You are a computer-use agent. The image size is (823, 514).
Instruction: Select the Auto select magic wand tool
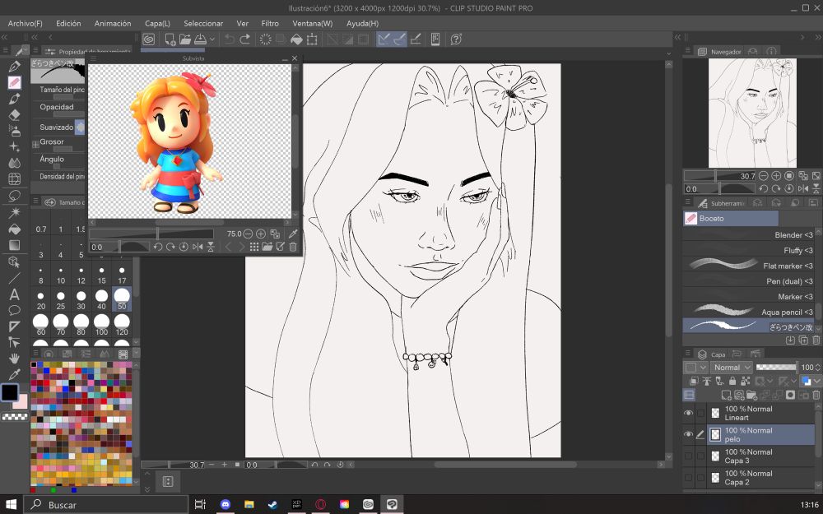click(x=14, y=212)
